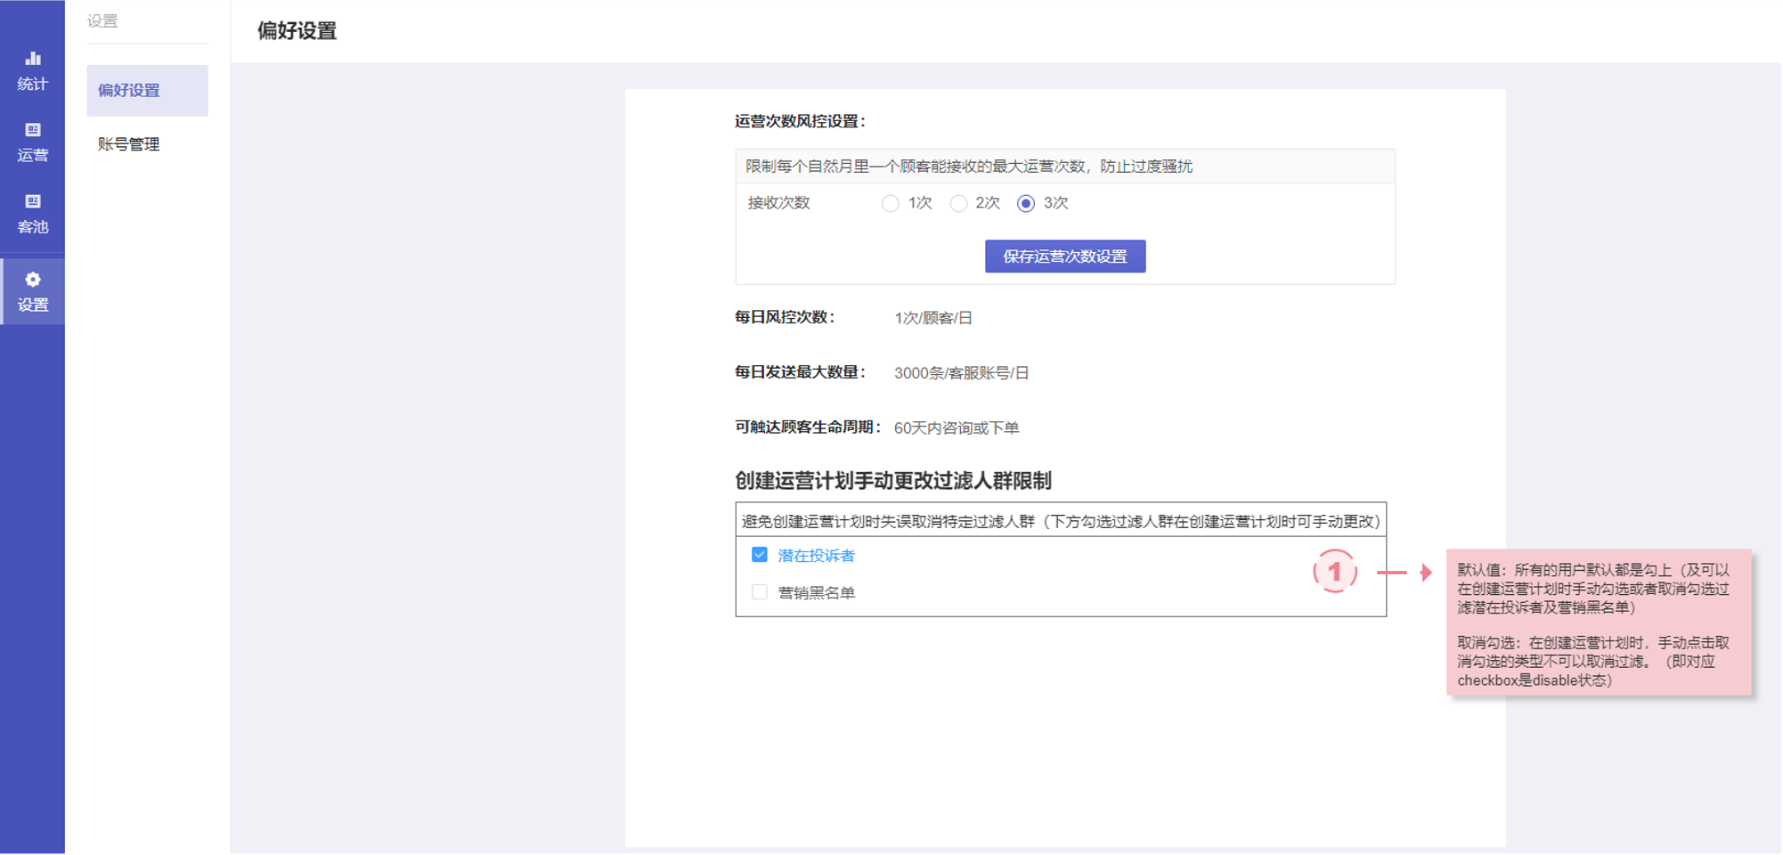Check the 营销黑名单 checkbox

[760, 592]
